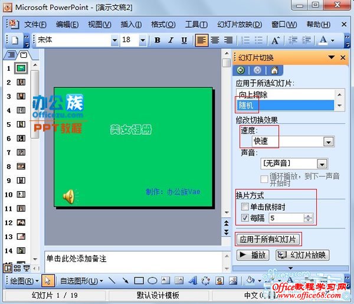Go forward in task pane

(x=257, y=70)
